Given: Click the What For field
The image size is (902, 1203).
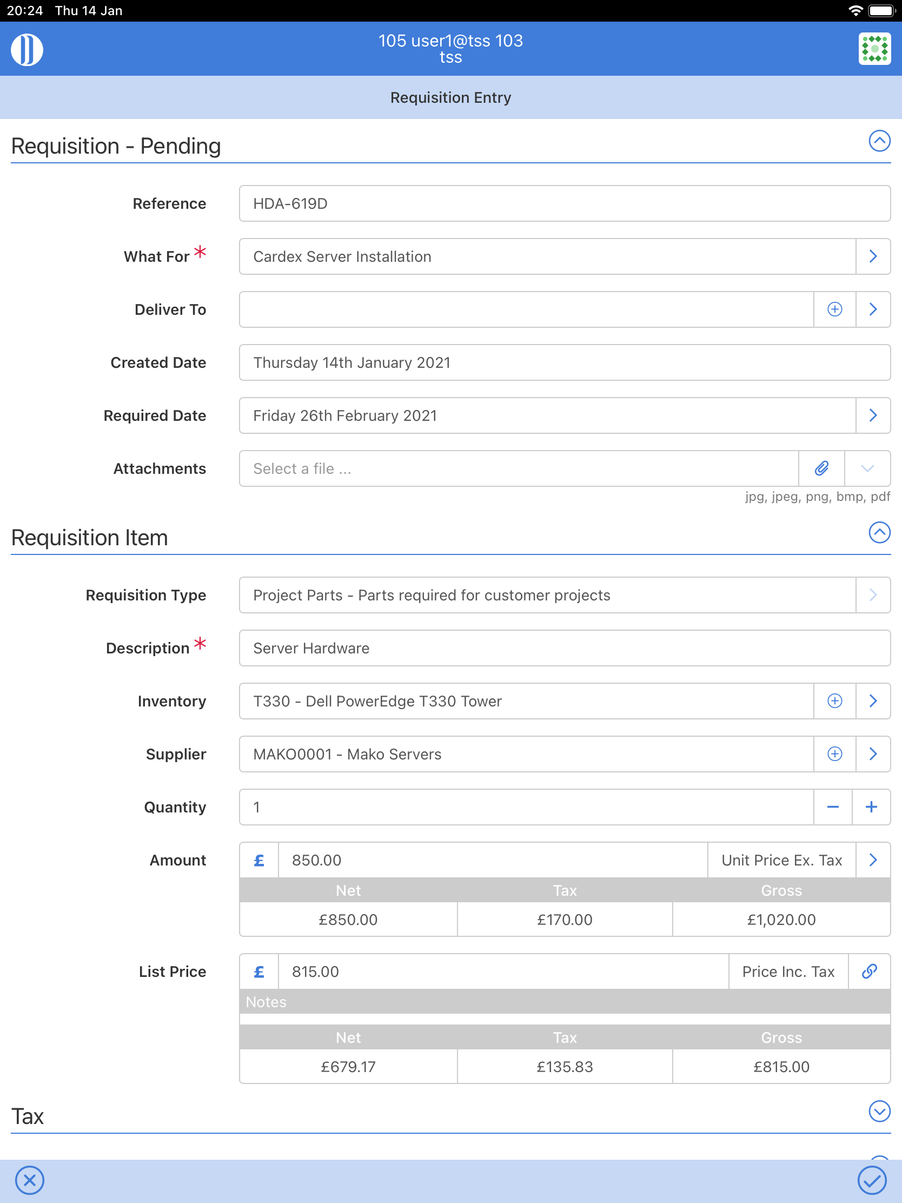Looking at the screenshot, I should tap(547, 256).
